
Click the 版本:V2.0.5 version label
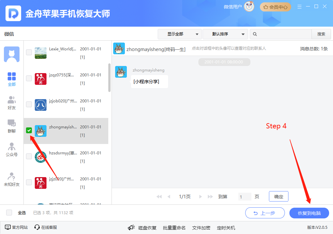point(317,227)
